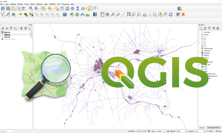The width and height of the screenshot is (222, 133).
Task: Open the Scale dropdown in status bar
Action: coord(164,131)
